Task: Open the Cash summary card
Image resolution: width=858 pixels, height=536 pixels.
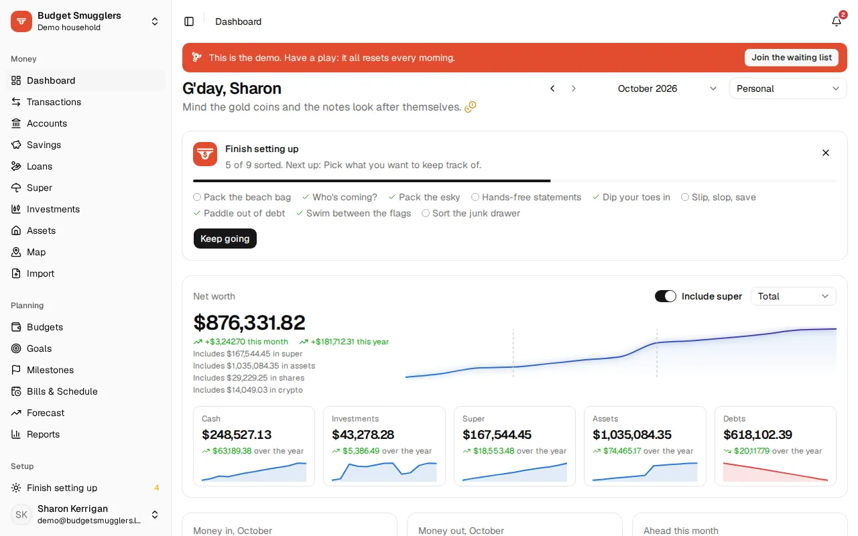Action: [254, 446]
